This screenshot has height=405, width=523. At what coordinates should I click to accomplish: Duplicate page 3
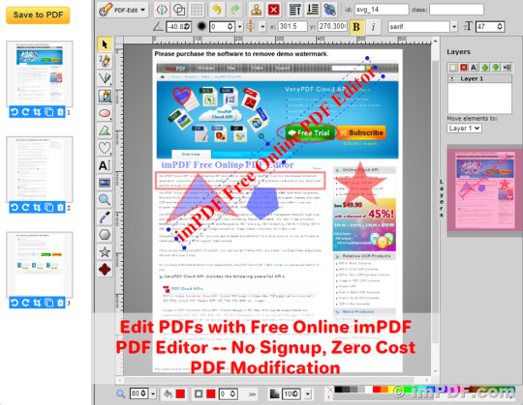pyautogui.click(x=48, y=303)
